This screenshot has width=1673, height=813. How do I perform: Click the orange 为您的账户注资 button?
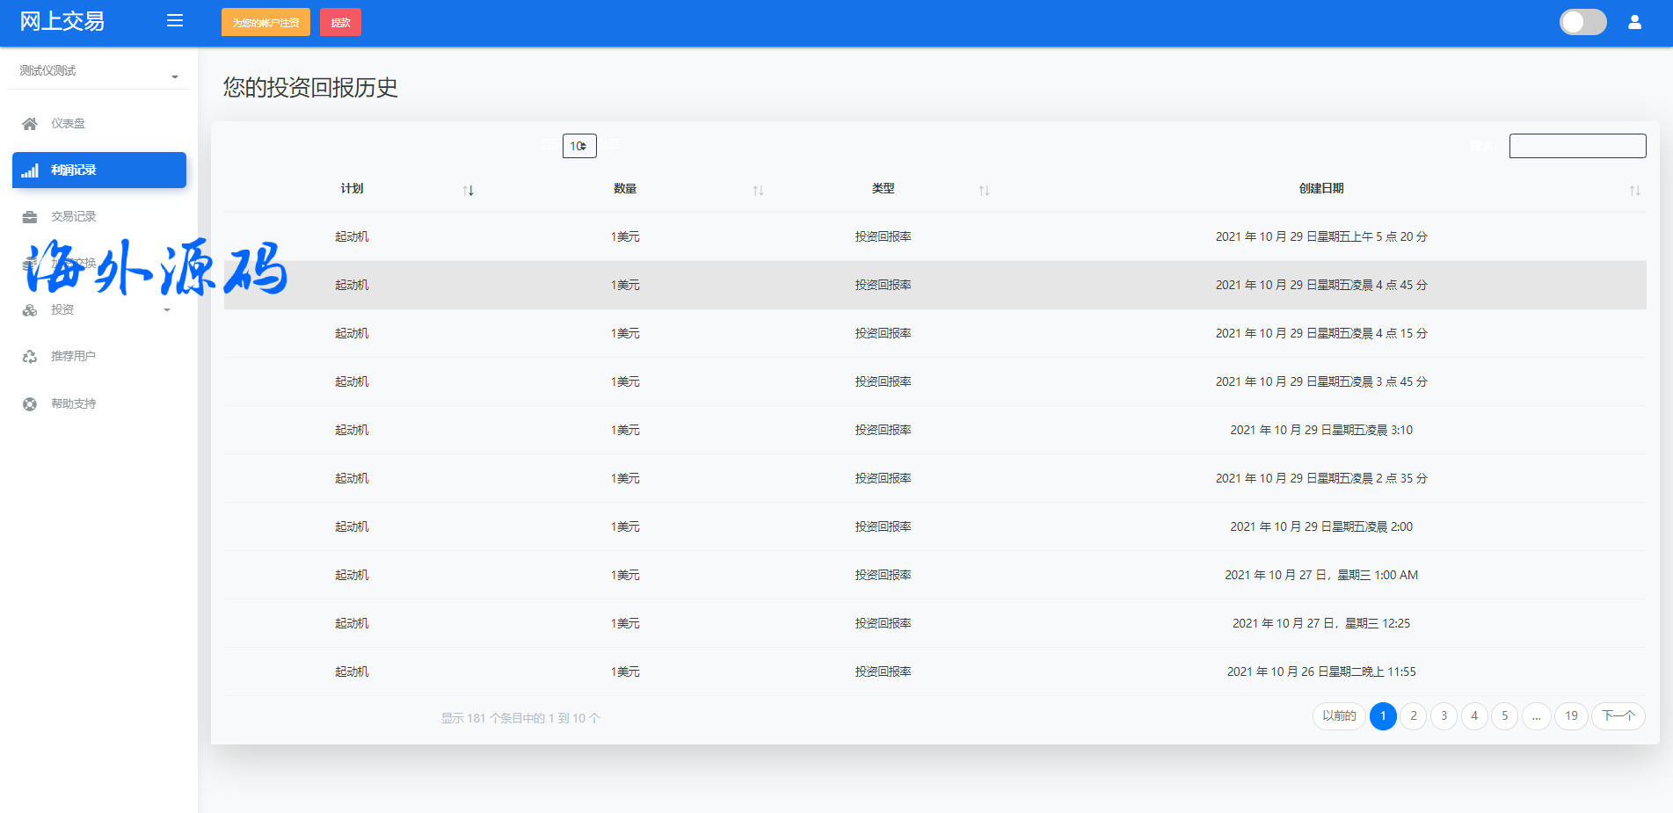[x=265, y=23]
